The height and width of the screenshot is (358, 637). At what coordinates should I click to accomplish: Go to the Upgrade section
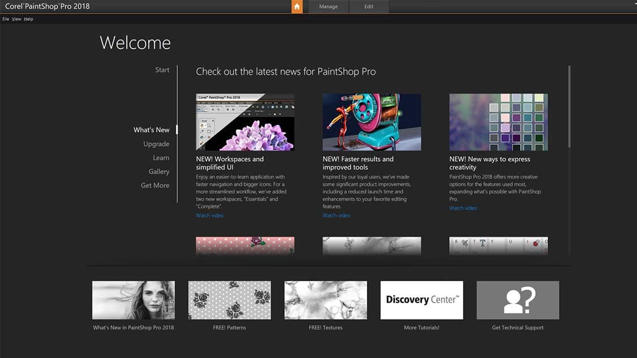point(156,144)
